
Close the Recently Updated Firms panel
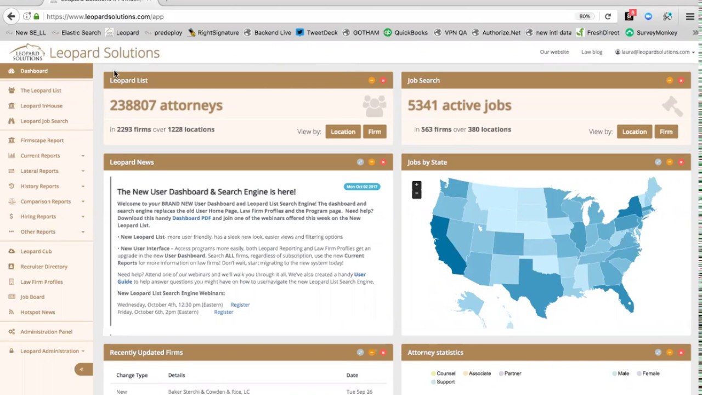(x=383, y=353)
